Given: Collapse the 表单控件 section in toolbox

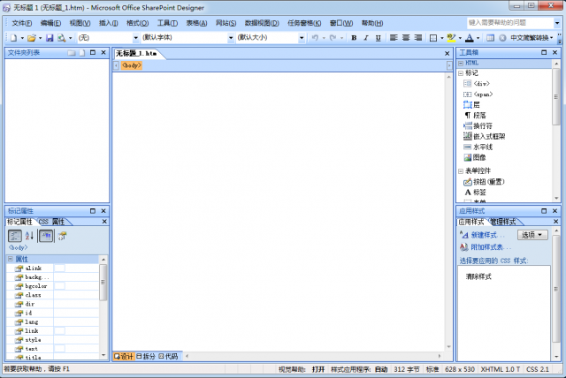Looking at the screenshot, I should pos(461,170).
